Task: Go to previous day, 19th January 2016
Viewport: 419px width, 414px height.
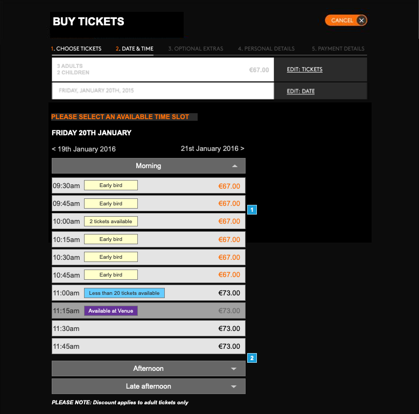Action: 83,149
